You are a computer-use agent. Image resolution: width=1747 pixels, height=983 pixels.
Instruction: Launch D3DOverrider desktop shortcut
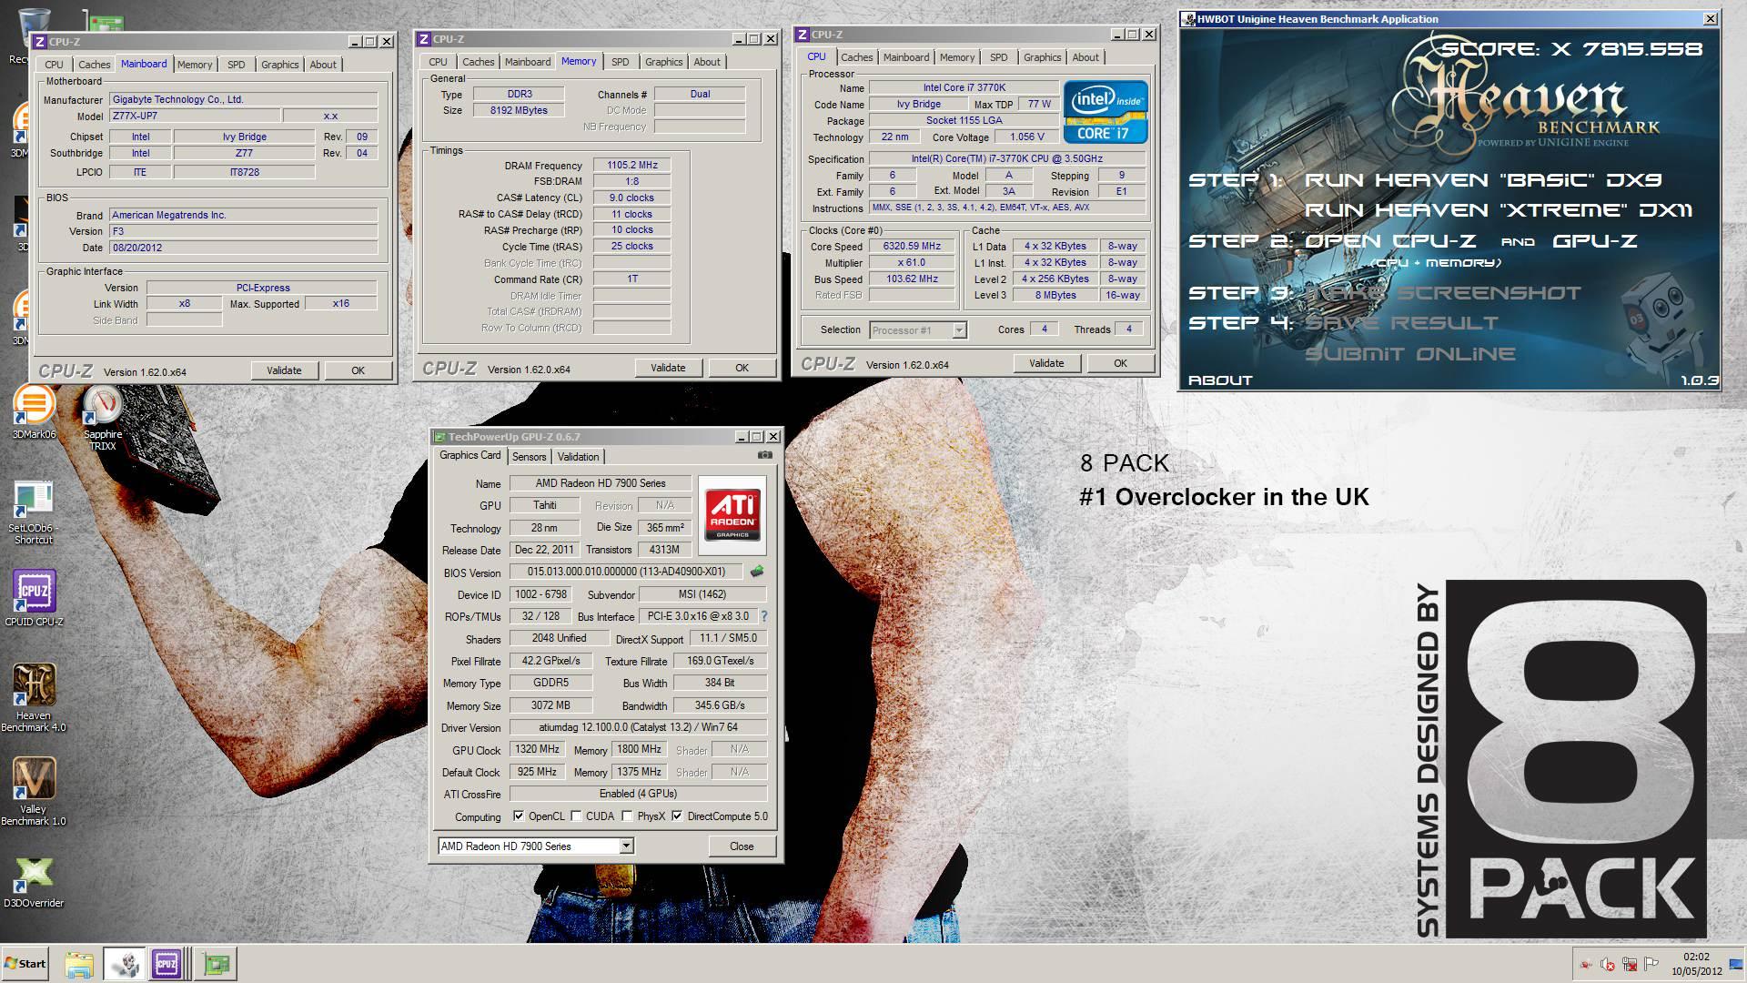[34, 882]
